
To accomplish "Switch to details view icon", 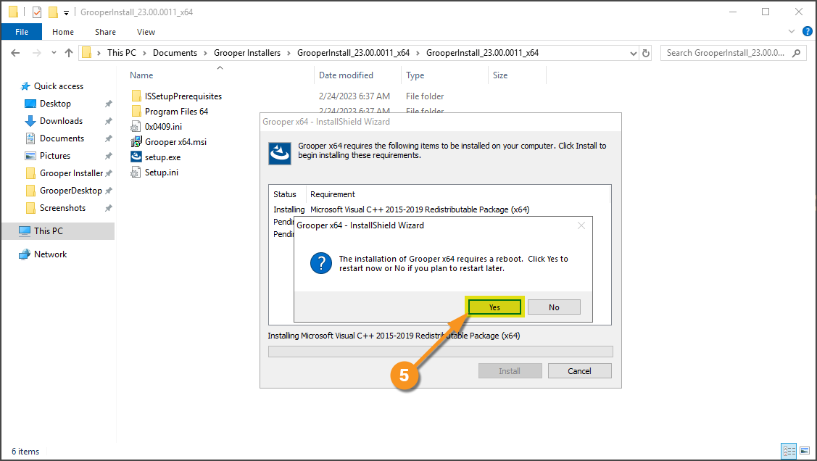I will click(789, 451).
